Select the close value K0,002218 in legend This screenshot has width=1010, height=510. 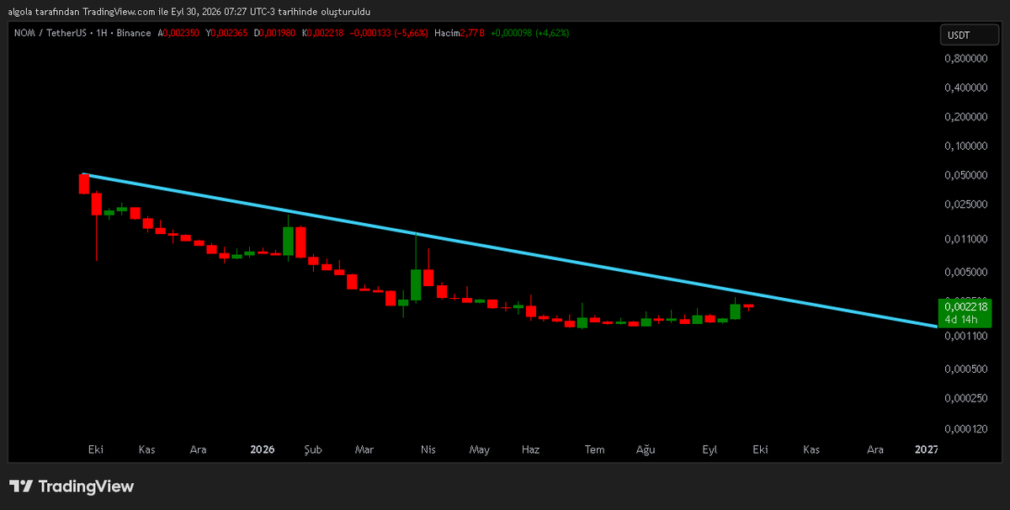(x=324, y=33)
